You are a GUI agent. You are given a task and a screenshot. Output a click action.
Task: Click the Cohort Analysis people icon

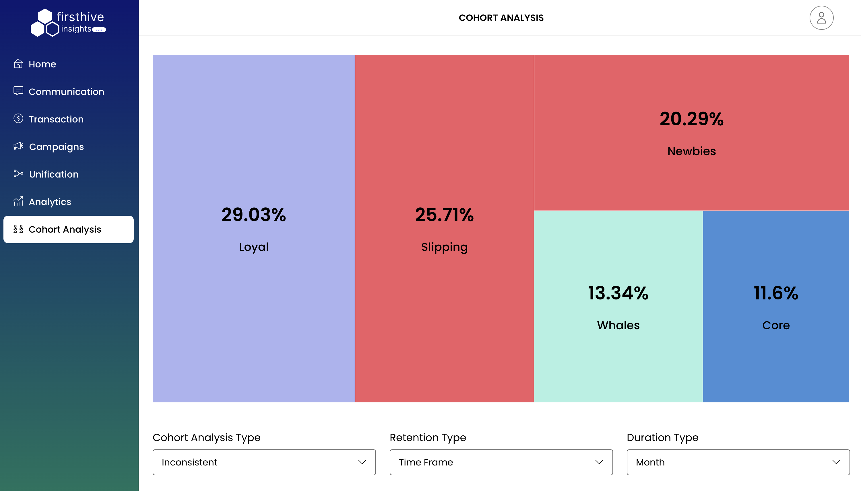click(18, 229)
